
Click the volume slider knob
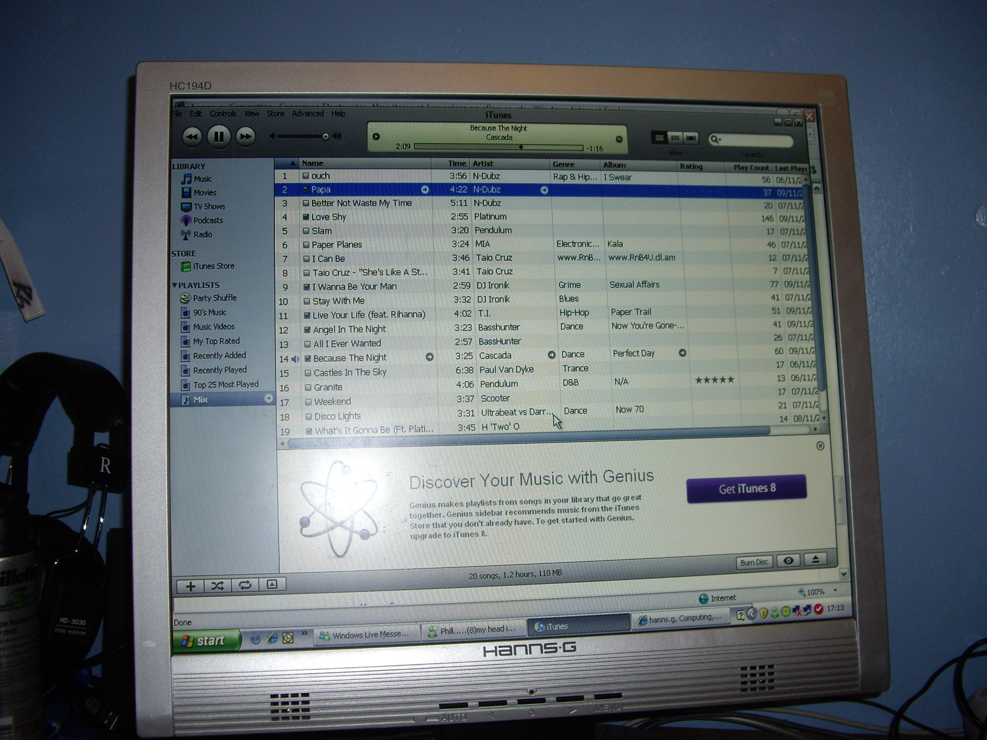click(x=326, y=137)
